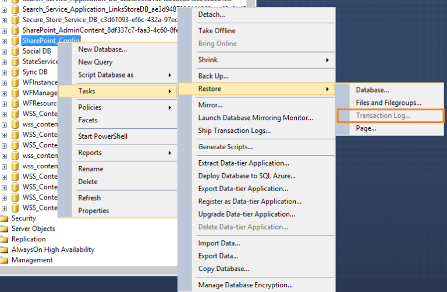Viewport: 447px width, 292px height.
Task: Click the Sync DB database icon
Action: pos(15,72)
